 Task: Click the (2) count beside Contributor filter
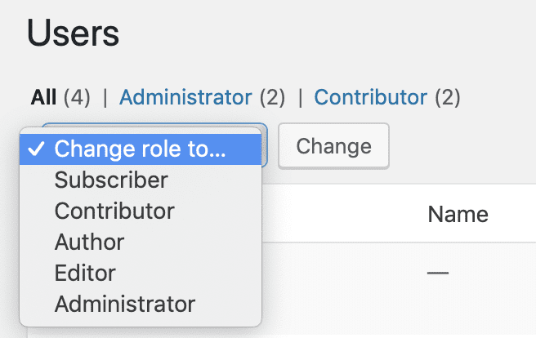tap(448, 97)
